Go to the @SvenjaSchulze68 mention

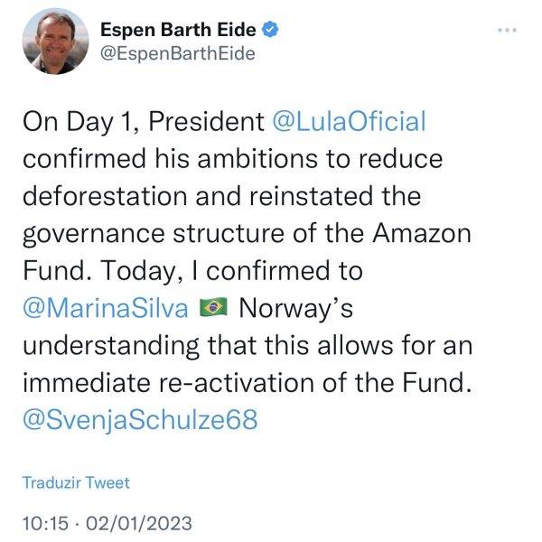(x=140, y=420)
